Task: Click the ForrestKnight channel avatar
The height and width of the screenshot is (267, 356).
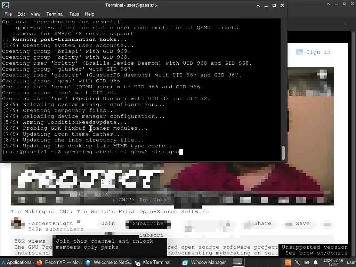Action: pyautogui.click(x=17, y=223)
